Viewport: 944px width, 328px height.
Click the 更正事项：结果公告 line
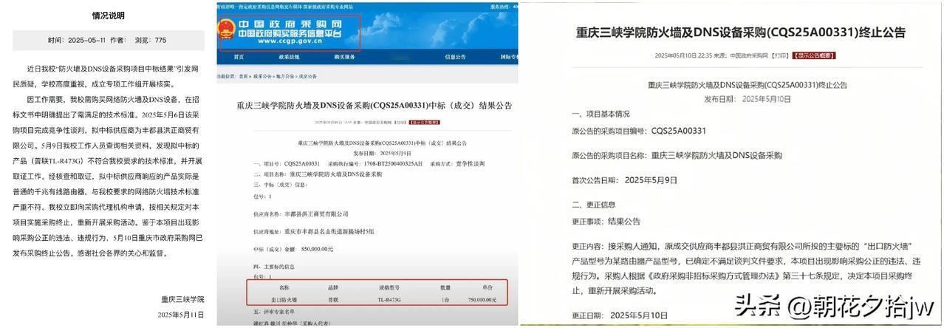[x=606, y=221]
